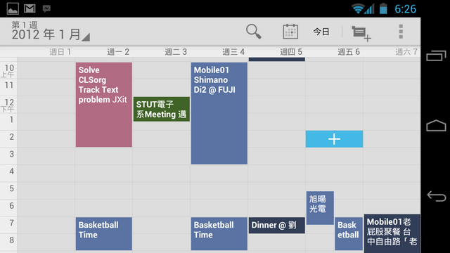Tap the chat message notification icon
450x253 pixels.
pyautogui.click(x=46, y=8)
